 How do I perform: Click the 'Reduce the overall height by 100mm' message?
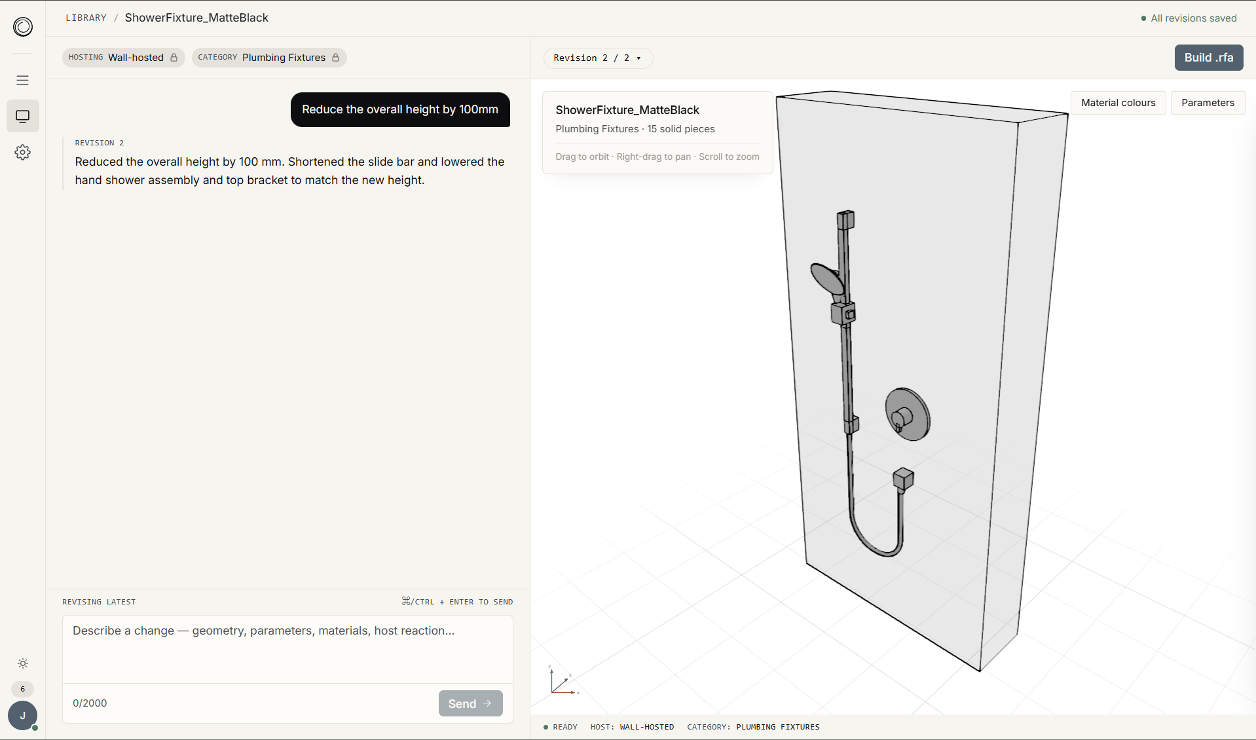click(x=400, y=110)
